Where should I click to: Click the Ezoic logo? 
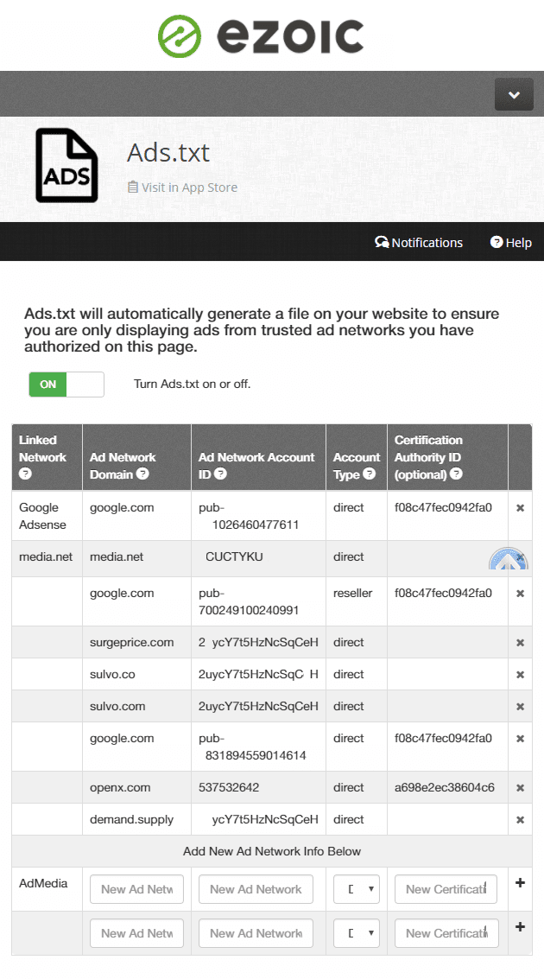coord(261,35)
